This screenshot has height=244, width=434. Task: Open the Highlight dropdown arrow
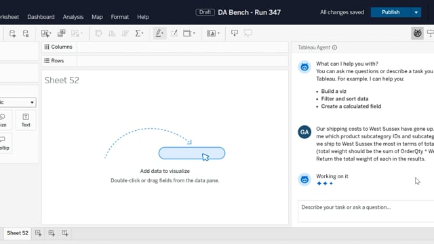coord(163,33)
